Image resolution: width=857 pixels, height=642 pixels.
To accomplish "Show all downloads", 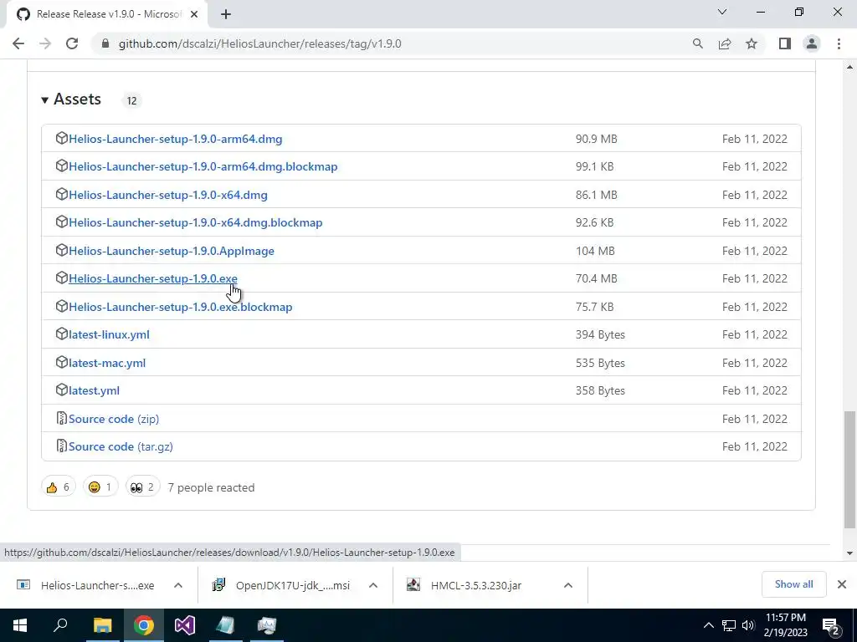I will 793,584.
